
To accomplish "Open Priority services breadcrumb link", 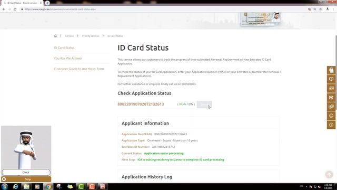I will pos(91,36).
